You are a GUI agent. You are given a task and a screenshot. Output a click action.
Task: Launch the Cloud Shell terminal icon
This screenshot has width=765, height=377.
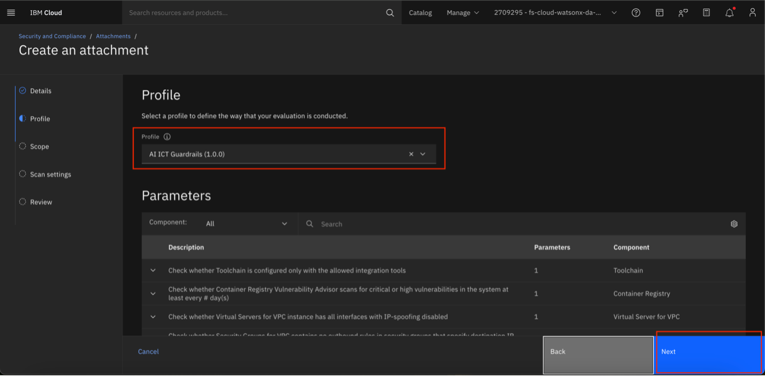659,12
